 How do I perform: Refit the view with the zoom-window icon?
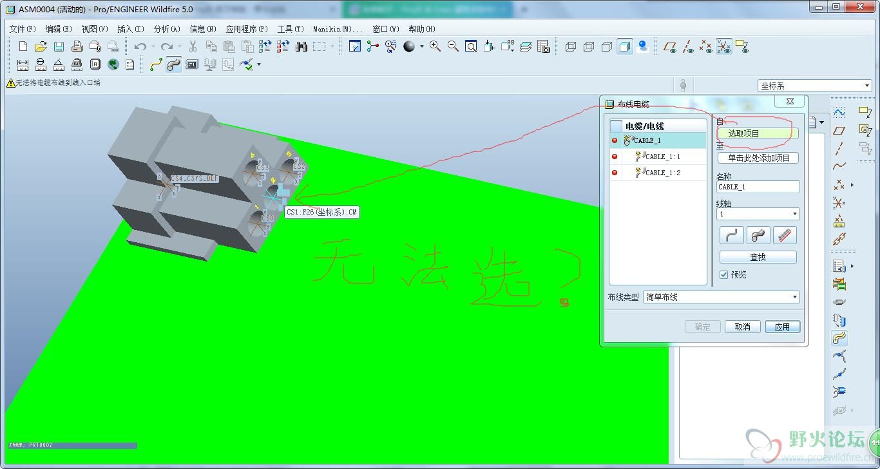pyautogui.click(x=472, y=46)
